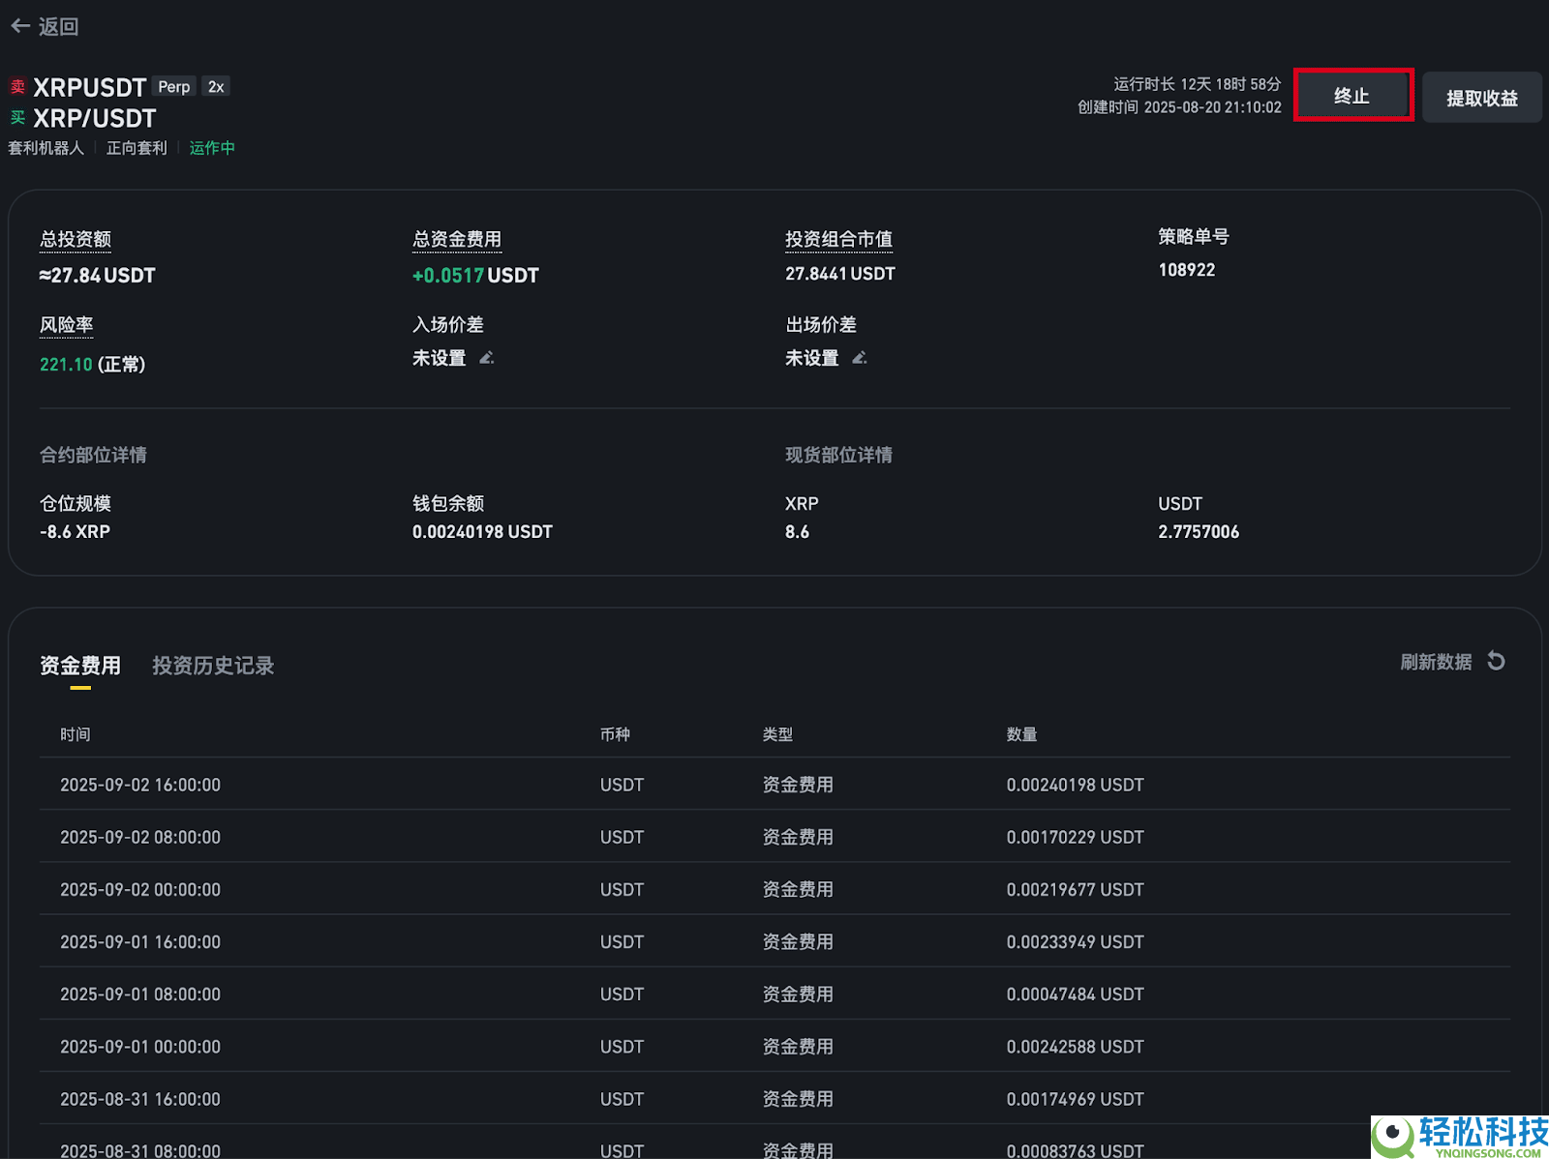Click the 风险率 underlined label
Image resolution: width=1549 pixels, height=1159 pixels.
point(65,325)
